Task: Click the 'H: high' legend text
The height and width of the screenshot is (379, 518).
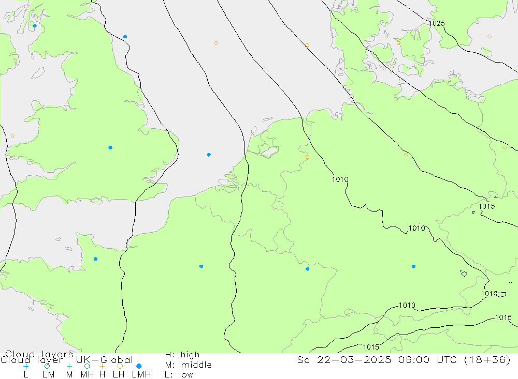Action: [x=182, y=355]
